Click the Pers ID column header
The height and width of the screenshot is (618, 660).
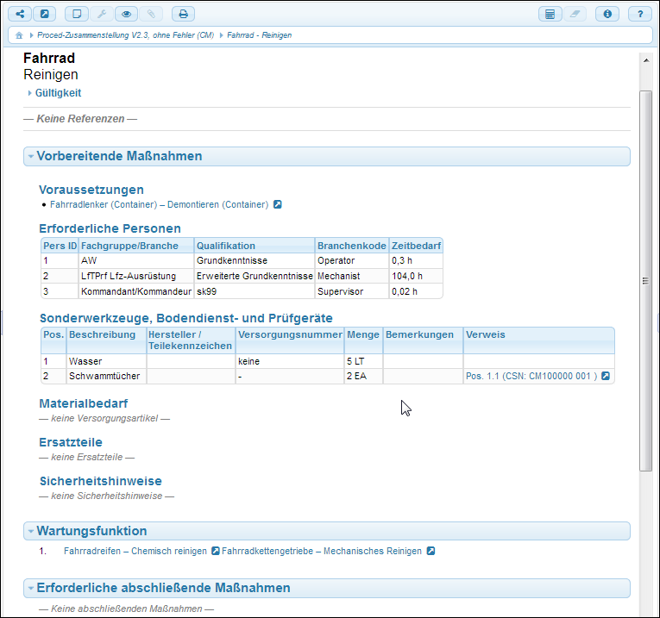point(60,246)
